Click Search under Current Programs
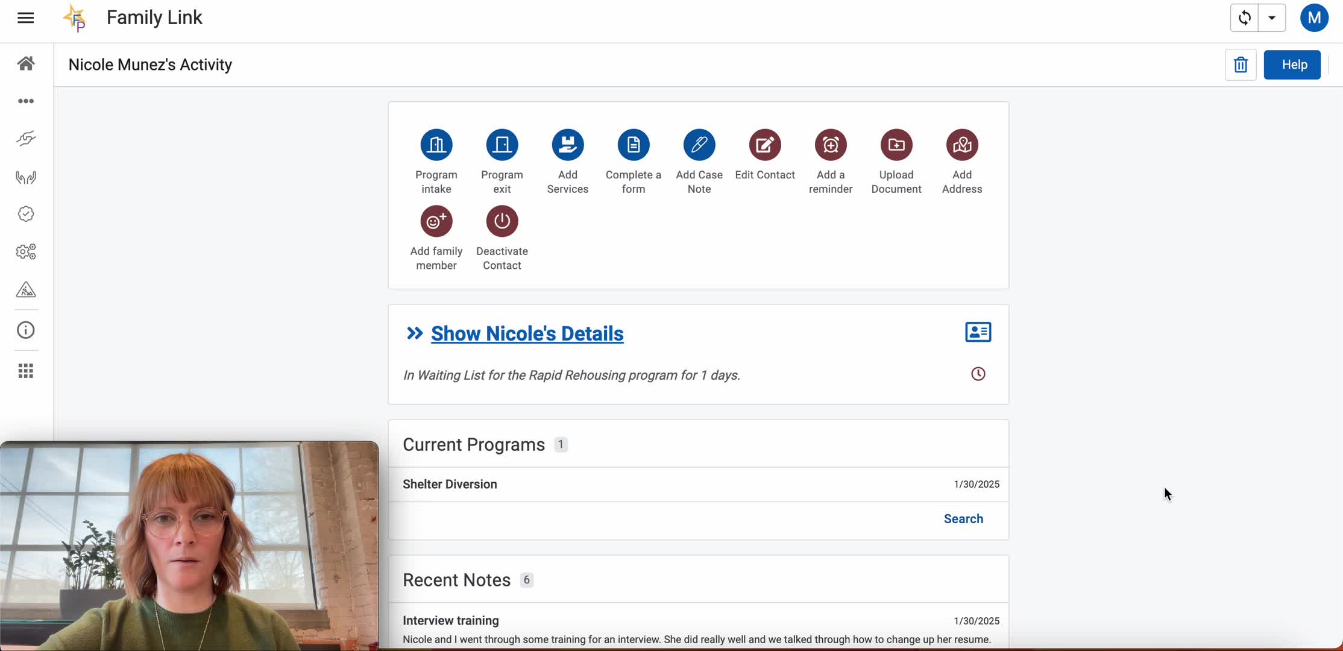1343x651 pixels. 963,519
